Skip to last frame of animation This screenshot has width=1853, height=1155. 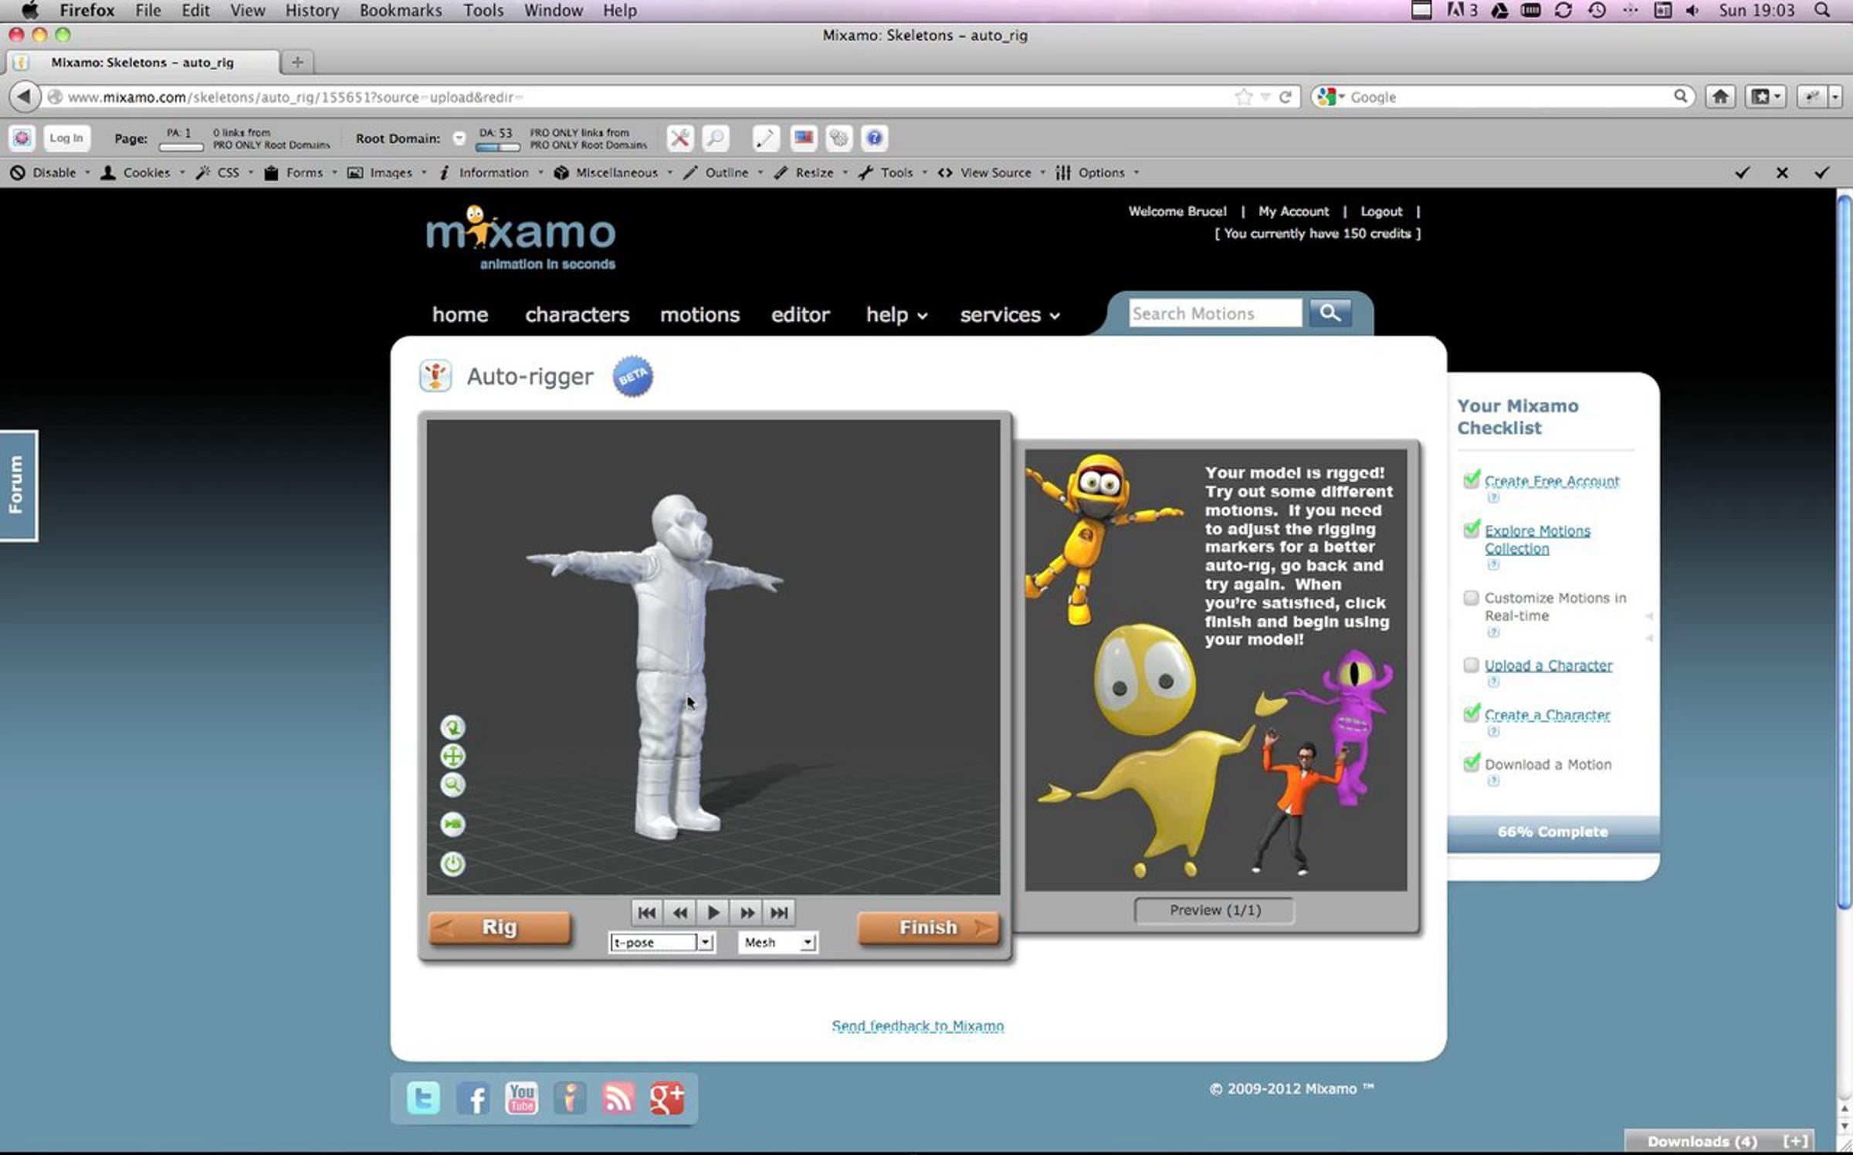click(x=779, y=913)
